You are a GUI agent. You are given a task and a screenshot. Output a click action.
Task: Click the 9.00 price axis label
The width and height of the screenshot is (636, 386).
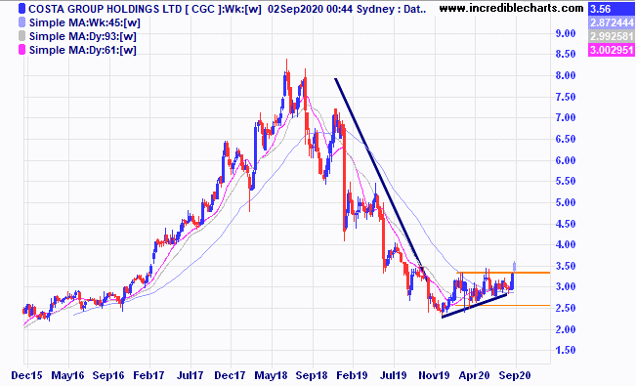pos(566,33)
